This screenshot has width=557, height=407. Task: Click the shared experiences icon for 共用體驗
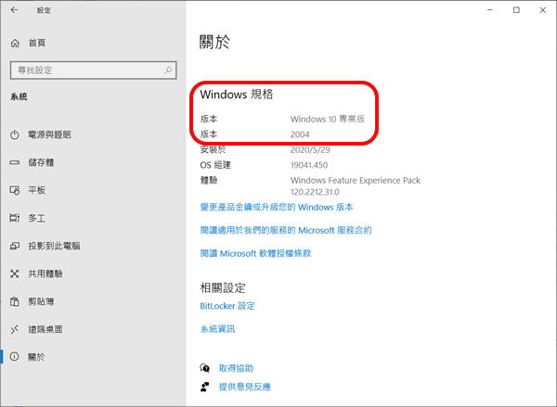click(15, 273)
